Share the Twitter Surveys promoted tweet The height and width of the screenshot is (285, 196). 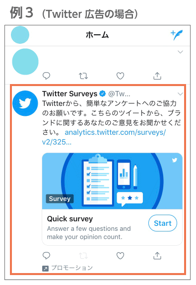tap(157, 256)
